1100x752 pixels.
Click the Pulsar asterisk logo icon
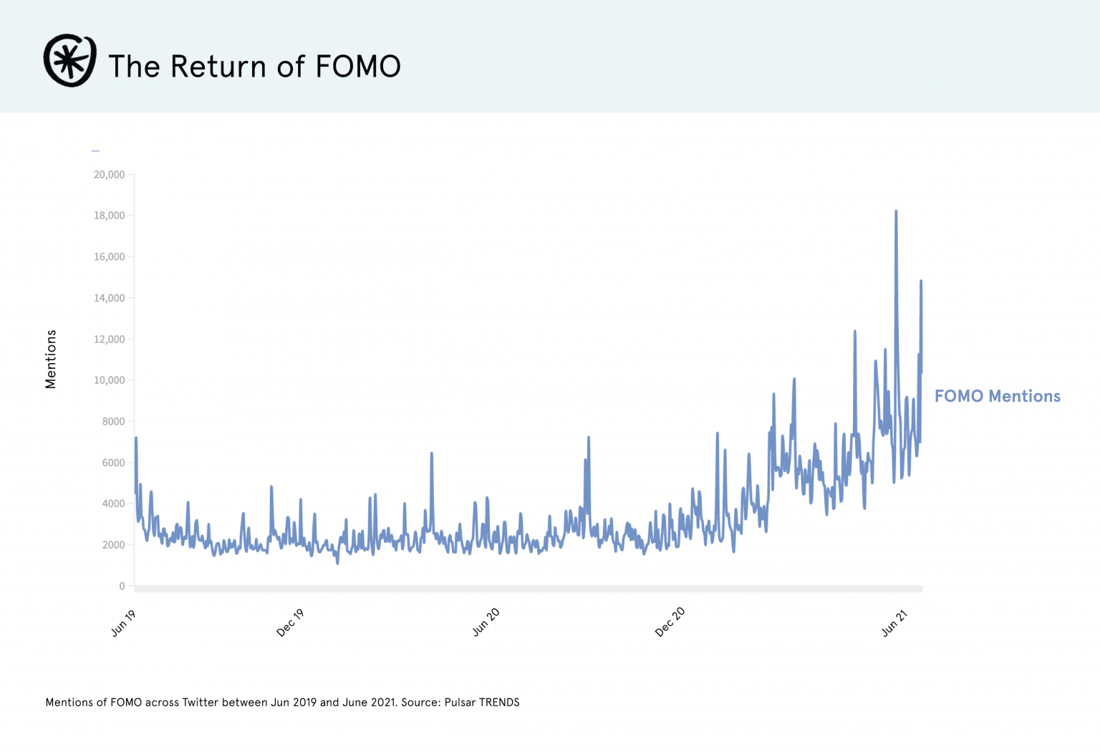pyautogui.click(x=69, y=61)
